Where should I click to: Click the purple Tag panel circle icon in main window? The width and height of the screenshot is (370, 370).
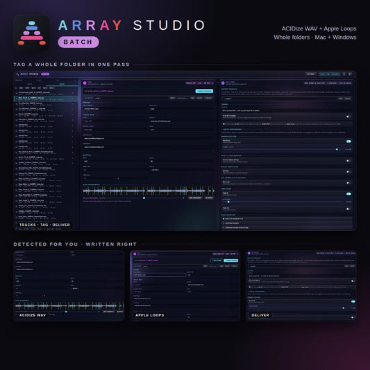[85, 83]
